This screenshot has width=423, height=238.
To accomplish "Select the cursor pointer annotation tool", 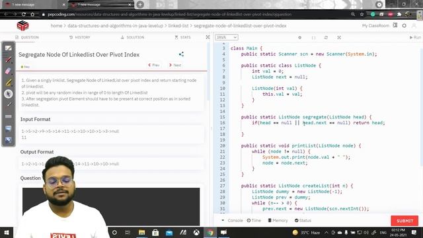I will pos(9,94).
